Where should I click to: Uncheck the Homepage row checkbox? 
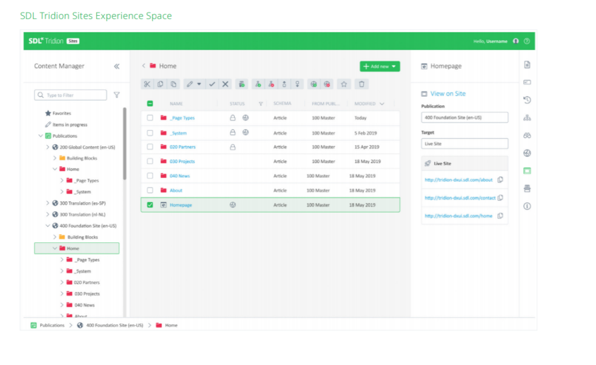(x=150, y=205)
